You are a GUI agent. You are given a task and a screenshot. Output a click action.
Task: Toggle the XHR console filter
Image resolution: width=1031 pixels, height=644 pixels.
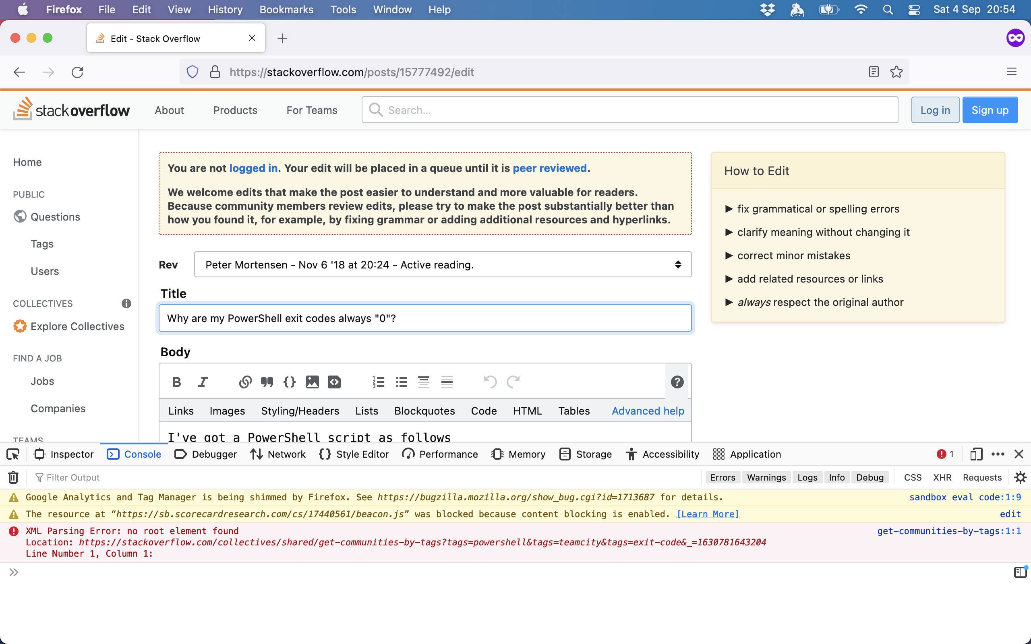(942, 477)
